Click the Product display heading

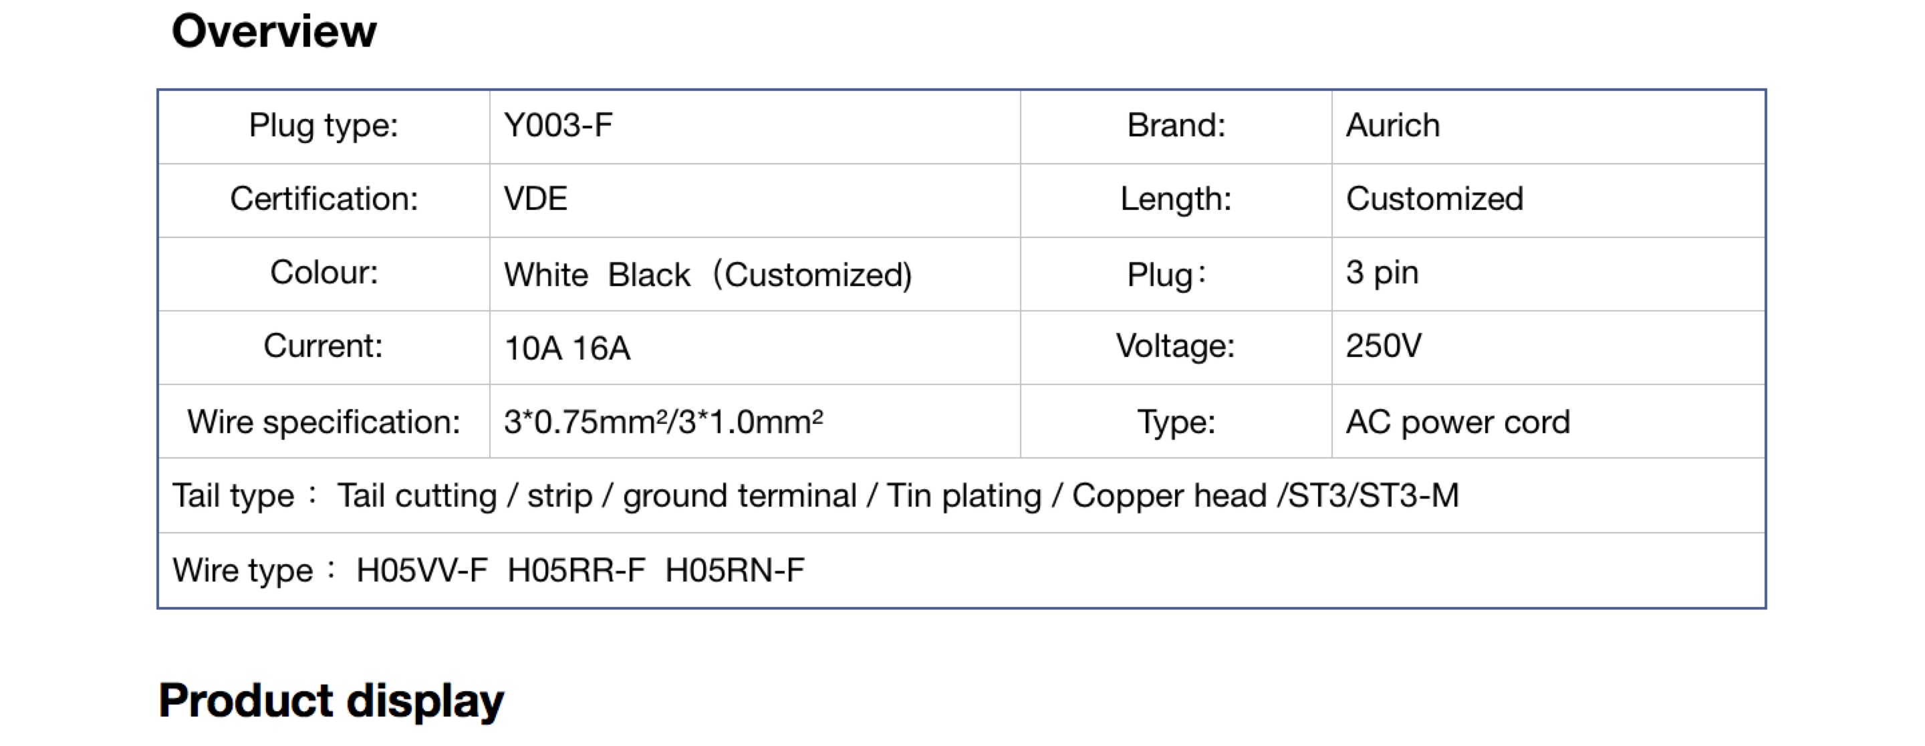(331, 701)
